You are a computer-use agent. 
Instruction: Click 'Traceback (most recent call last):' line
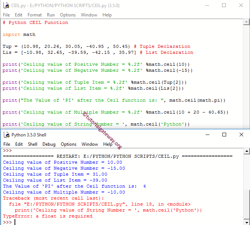tap(53, 198)
